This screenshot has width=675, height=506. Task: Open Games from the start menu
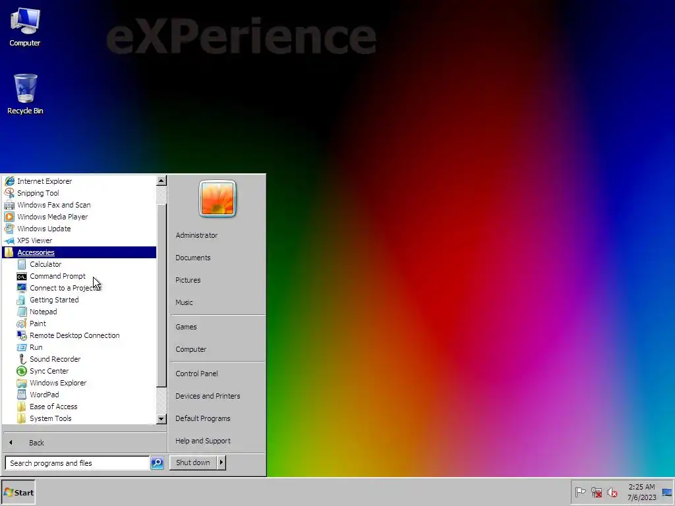coord(186,327)
